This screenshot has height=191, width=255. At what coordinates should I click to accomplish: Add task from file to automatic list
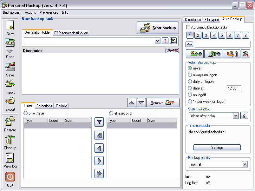pos(213,54)
